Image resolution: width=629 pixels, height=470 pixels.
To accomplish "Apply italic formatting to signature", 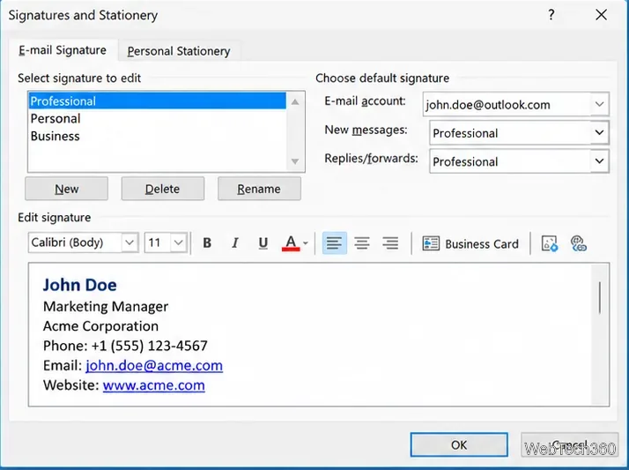I will [x=235, y=242].
